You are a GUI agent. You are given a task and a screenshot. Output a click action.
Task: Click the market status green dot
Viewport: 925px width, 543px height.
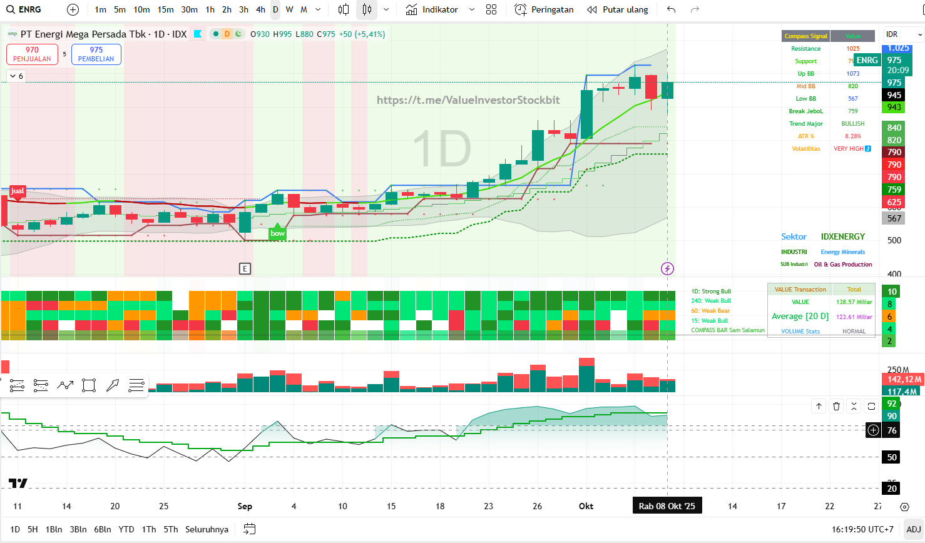click(216, 34)
